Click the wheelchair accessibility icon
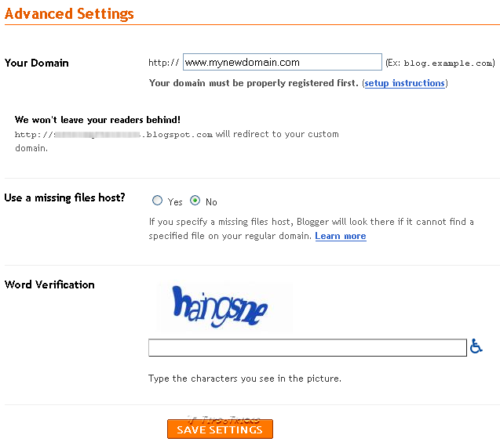Screen dimensions: 500x442 coord(476,346)
